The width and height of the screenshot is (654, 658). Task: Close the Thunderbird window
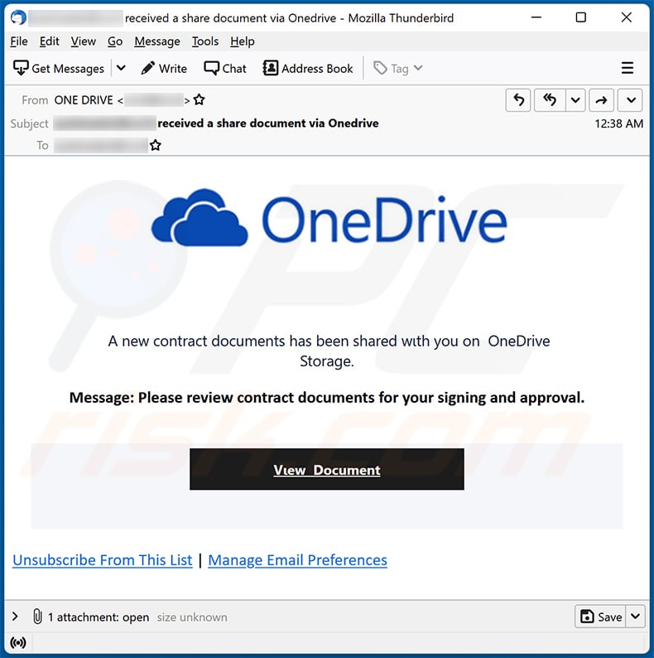(x=627, y=17)
